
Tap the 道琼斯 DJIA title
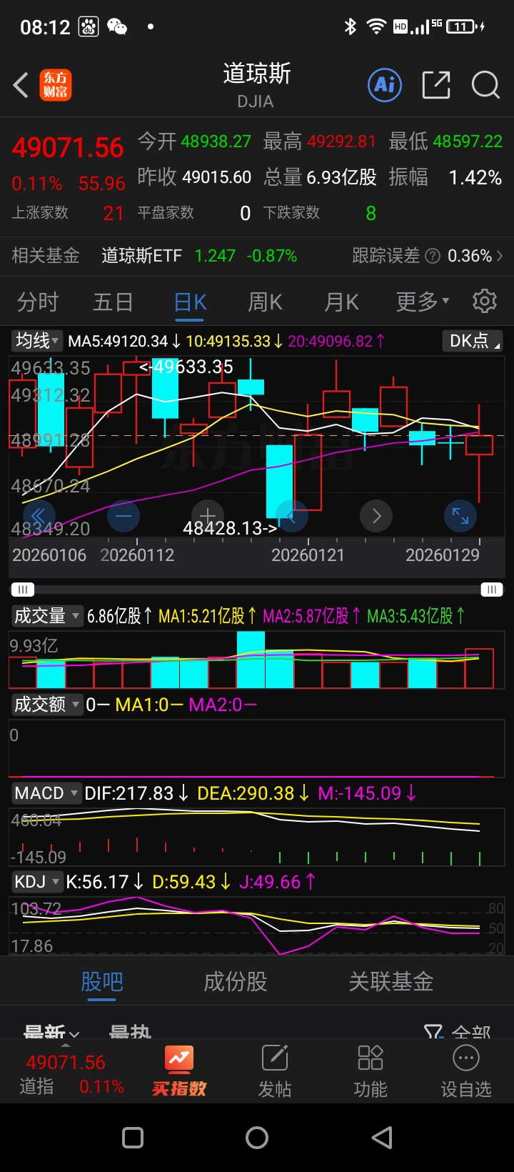[256, 85]
